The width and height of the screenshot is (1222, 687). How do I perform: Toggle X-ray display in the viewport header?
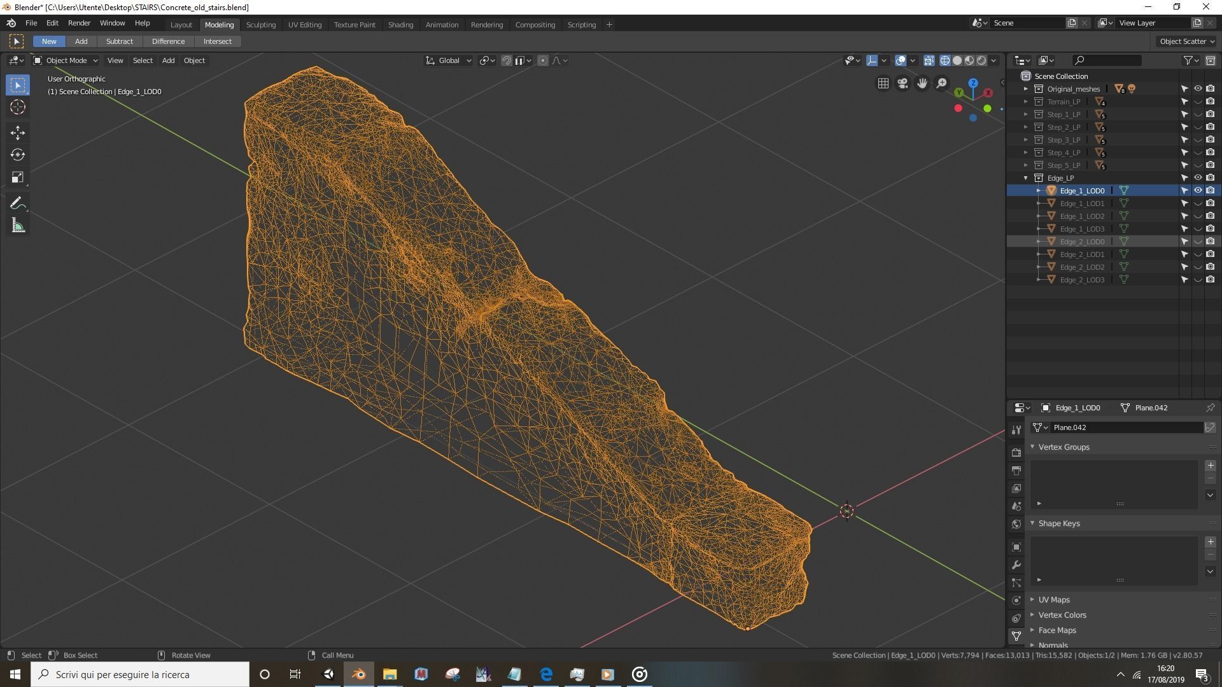(x=929, y=60)
